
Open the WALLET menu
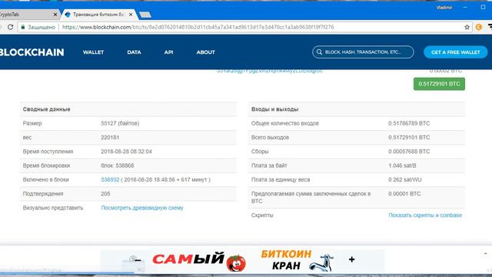tap(93, 52)
